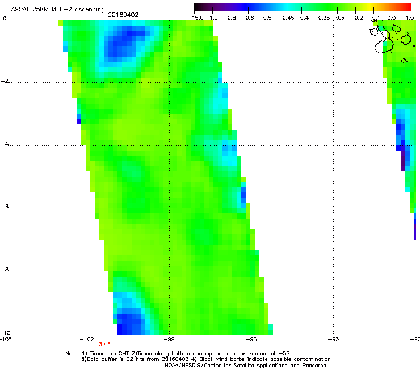
Task: Click the latitude label '-2'
Action: pos(5,81)
